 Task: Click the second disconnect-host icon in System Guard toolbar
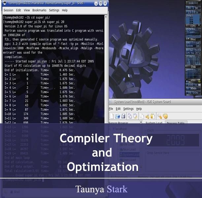(x=135, y=116)
